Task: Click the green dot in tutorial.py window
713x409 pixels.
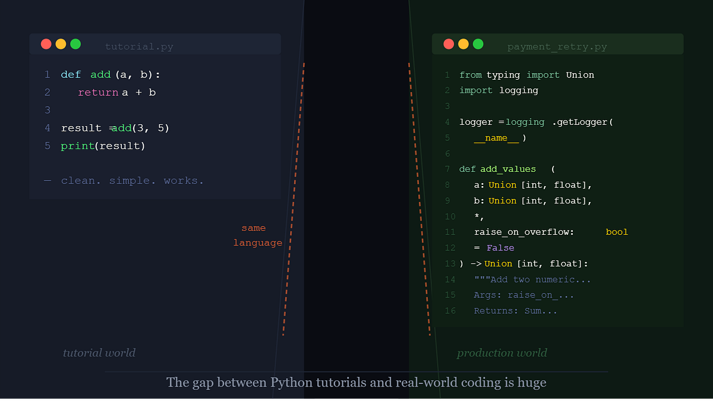Action: point(75,44)
